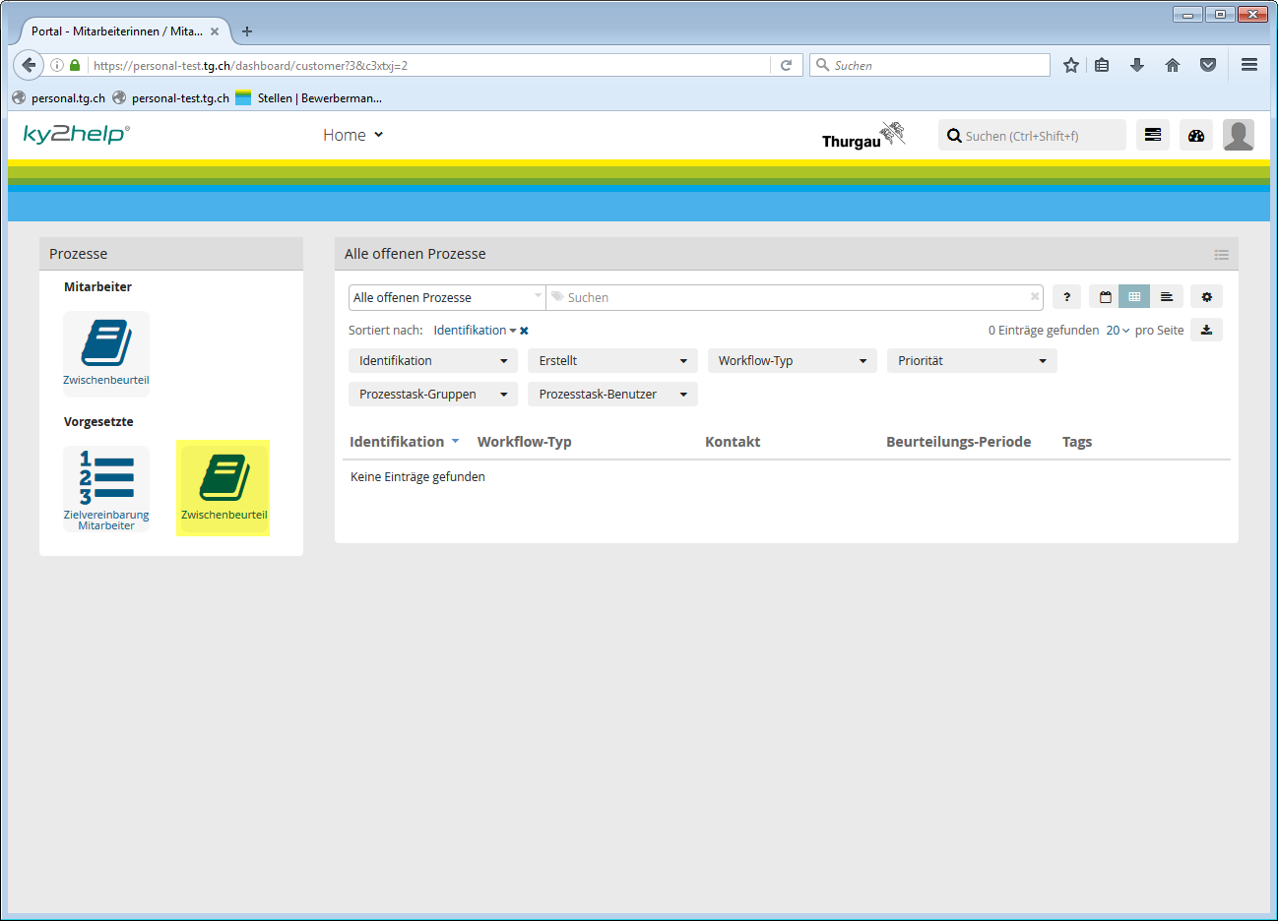1278x921 pixels.
Task: Open the Prozesstask-Gruppen filter dropdown
Action: [433, 395]
